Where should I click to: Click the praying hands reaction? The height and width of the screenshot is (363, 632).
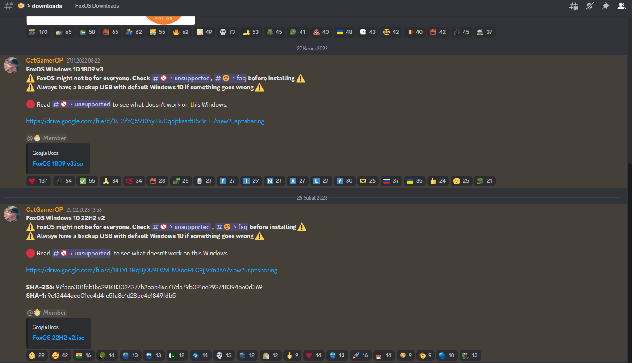(110, 181)
